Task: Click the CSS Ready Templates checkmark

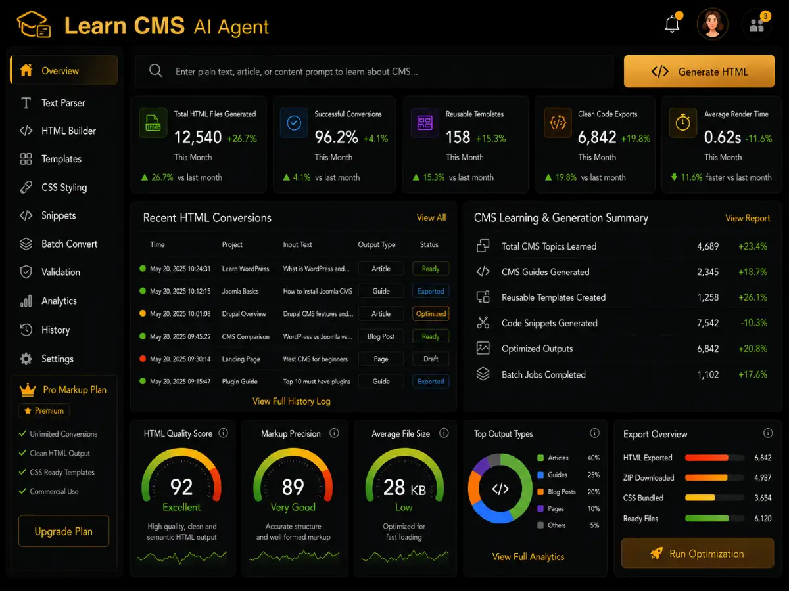Action: 22,472
